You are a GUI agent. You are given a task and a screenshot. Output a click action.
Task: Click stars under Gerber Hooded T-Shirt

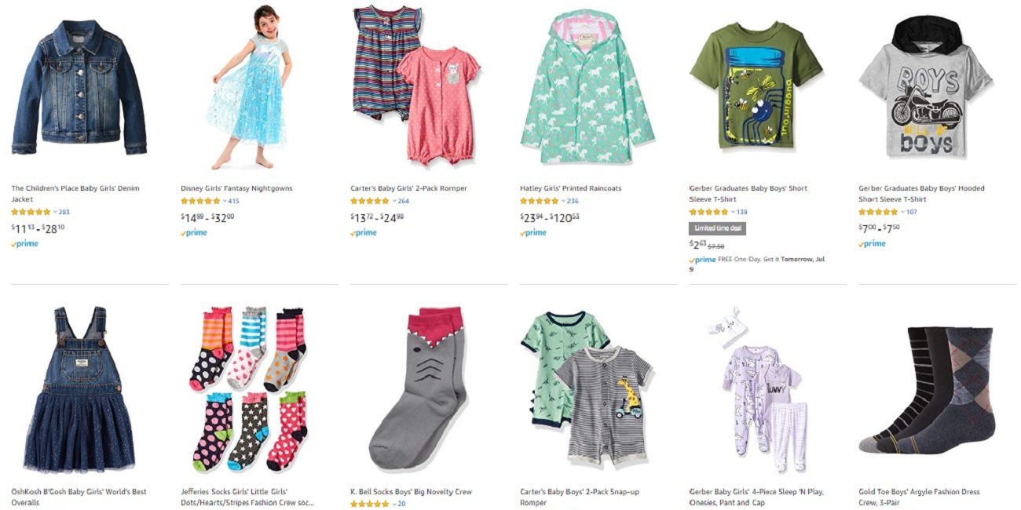coord(878,212)
